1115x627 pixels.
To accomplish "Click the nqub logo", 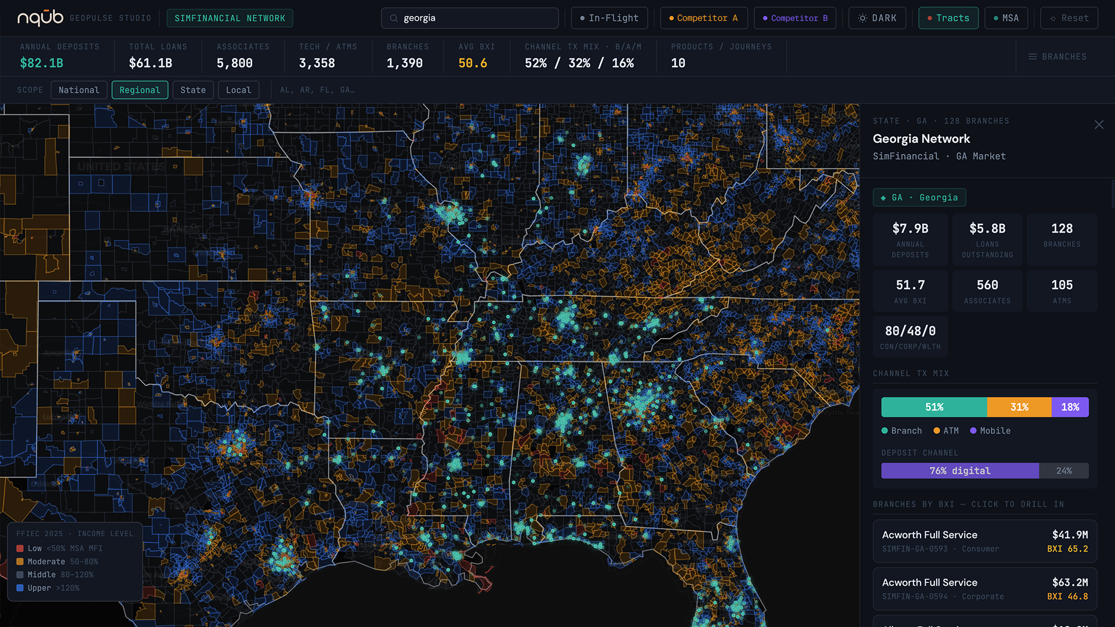I will point(40,18).
